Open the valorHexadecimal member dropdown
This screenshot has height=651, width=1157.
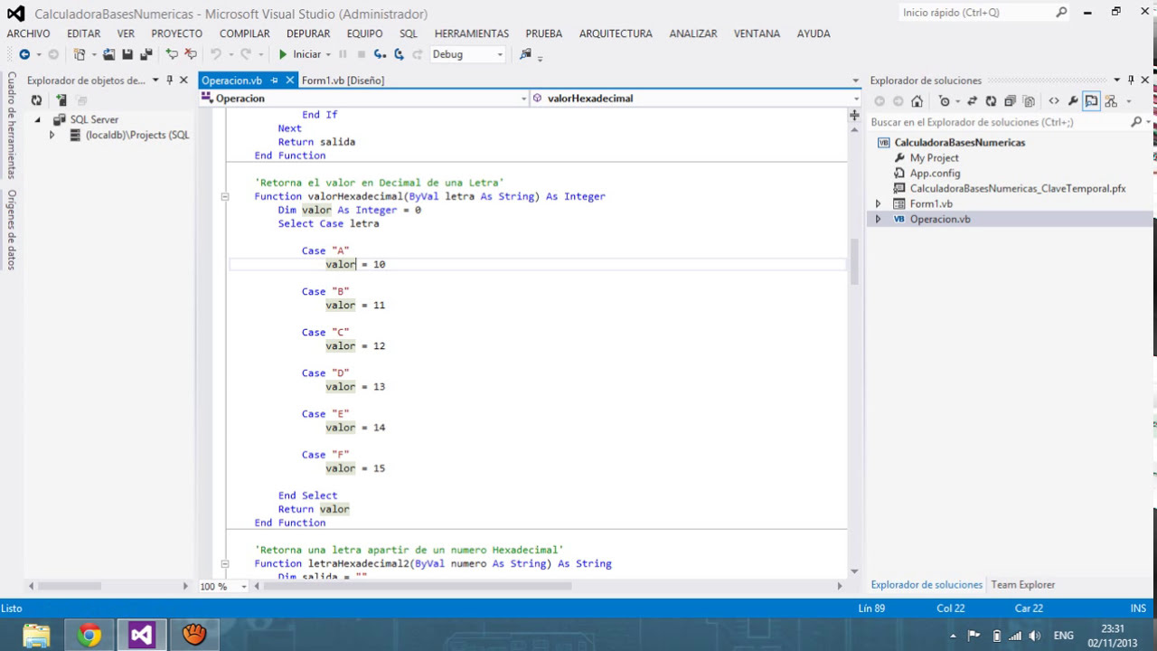click(x=695, y=99)
